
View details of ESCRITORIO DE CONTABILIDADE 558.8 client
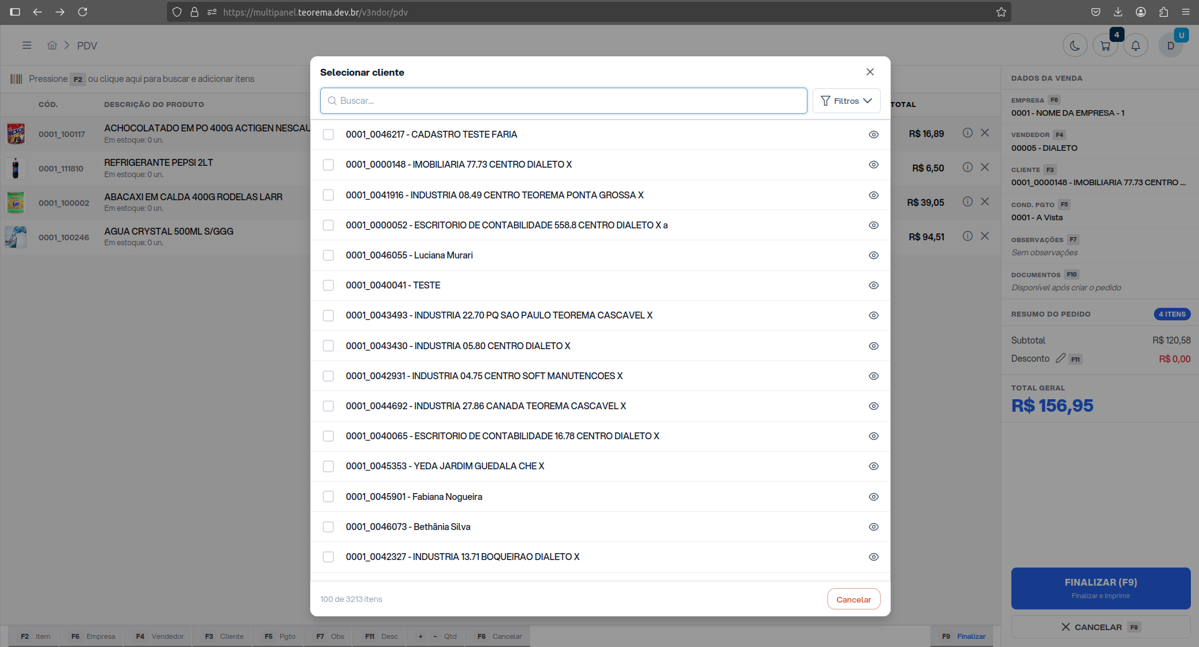click(874, 225)
